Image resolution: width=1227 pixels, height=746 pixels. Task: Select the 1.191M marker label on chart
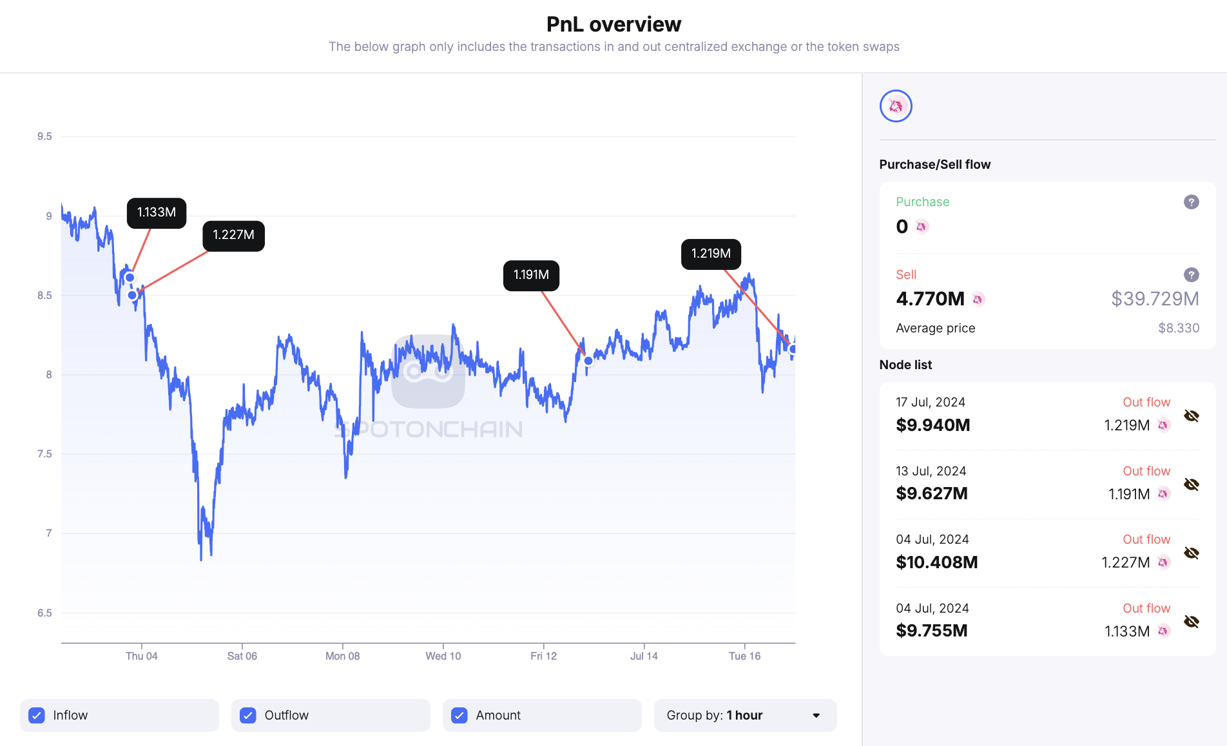pyautogui.click(x=531, y=275)
